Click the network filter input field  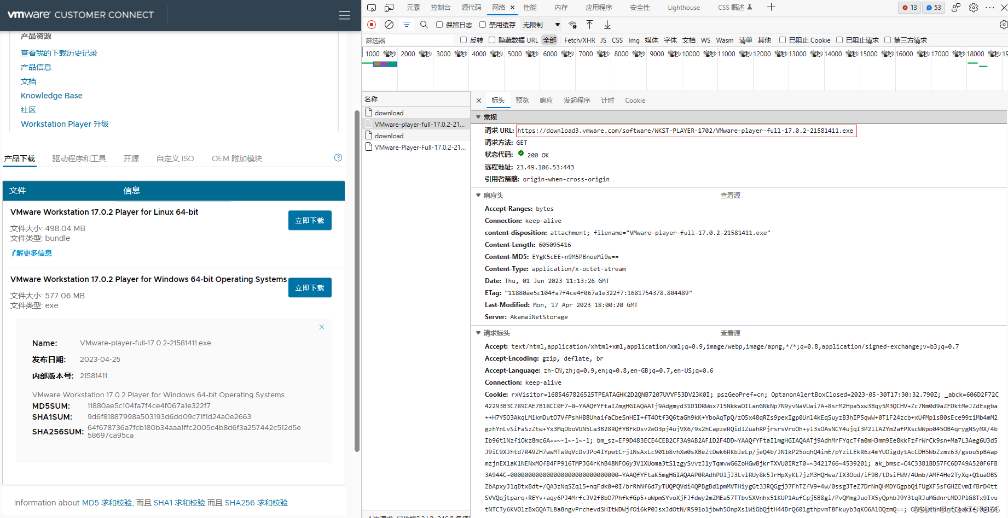(408, 40)
